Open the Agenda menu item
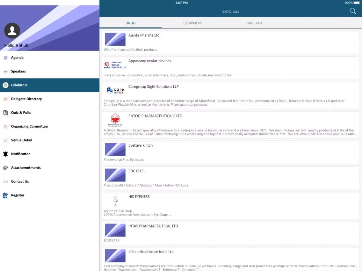 point(50,58)
